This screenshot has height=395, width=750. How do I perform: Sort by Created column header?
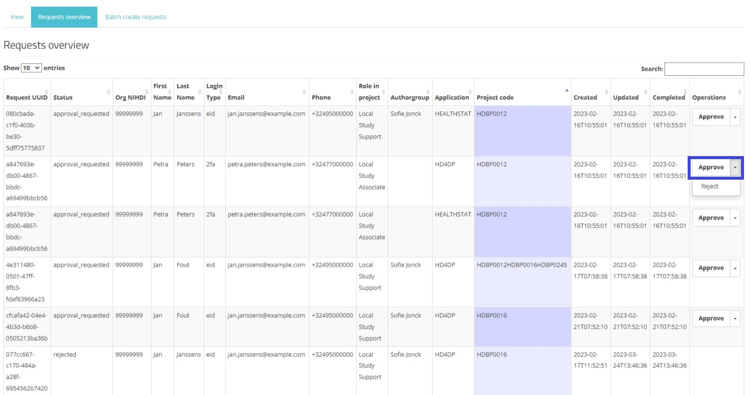click(x=591, y=97)
